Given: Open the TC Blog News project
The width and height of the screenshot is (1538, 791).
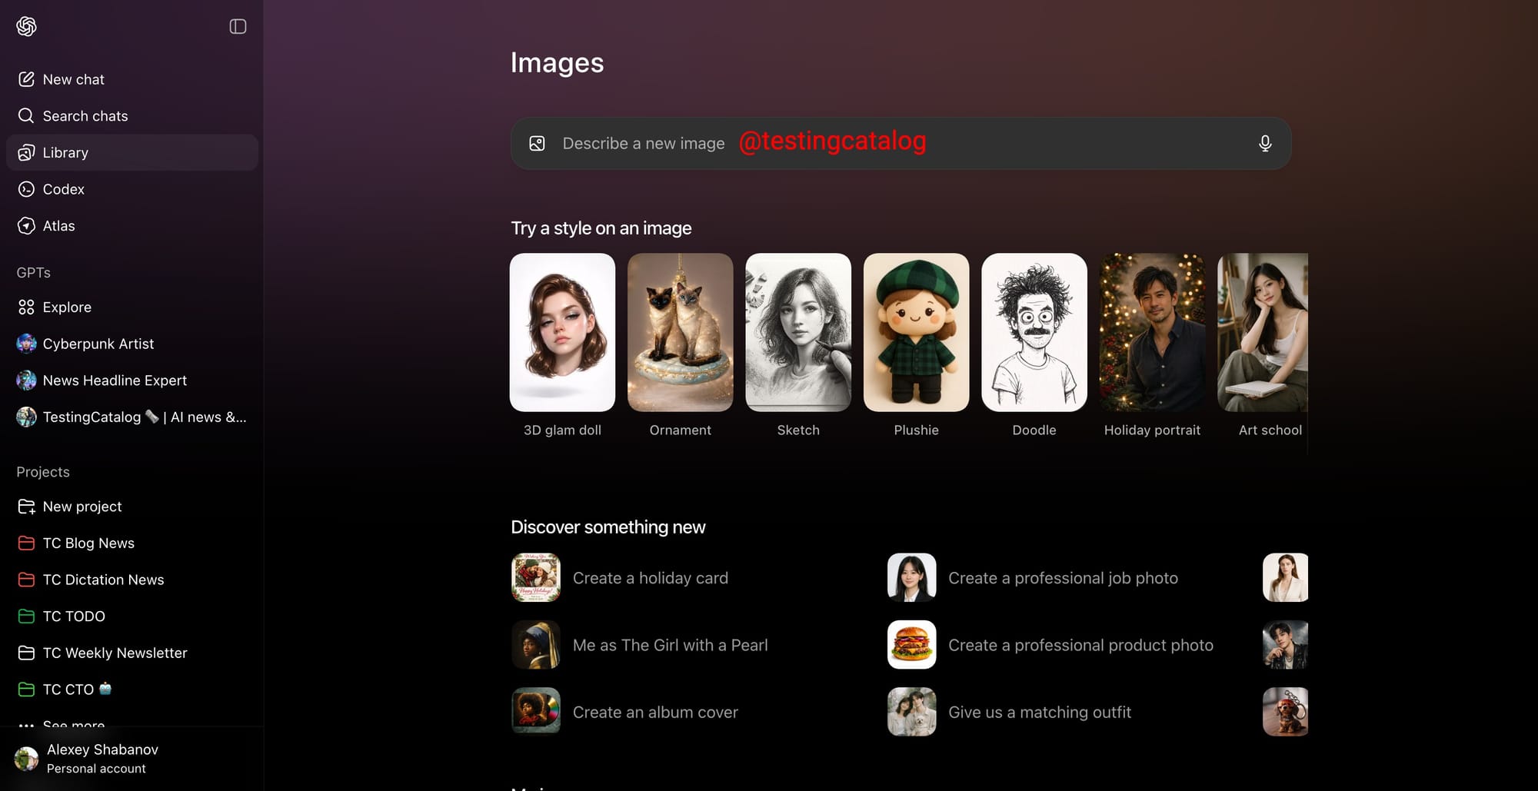Looking at the screenshot, I should click(x=88, y=543).
